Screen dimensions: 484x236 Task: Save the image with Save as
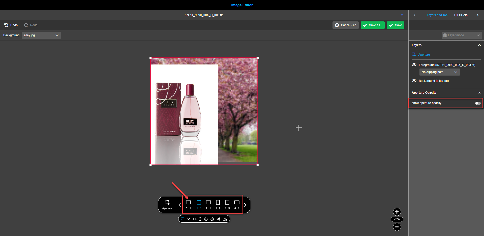pos(373,25)
